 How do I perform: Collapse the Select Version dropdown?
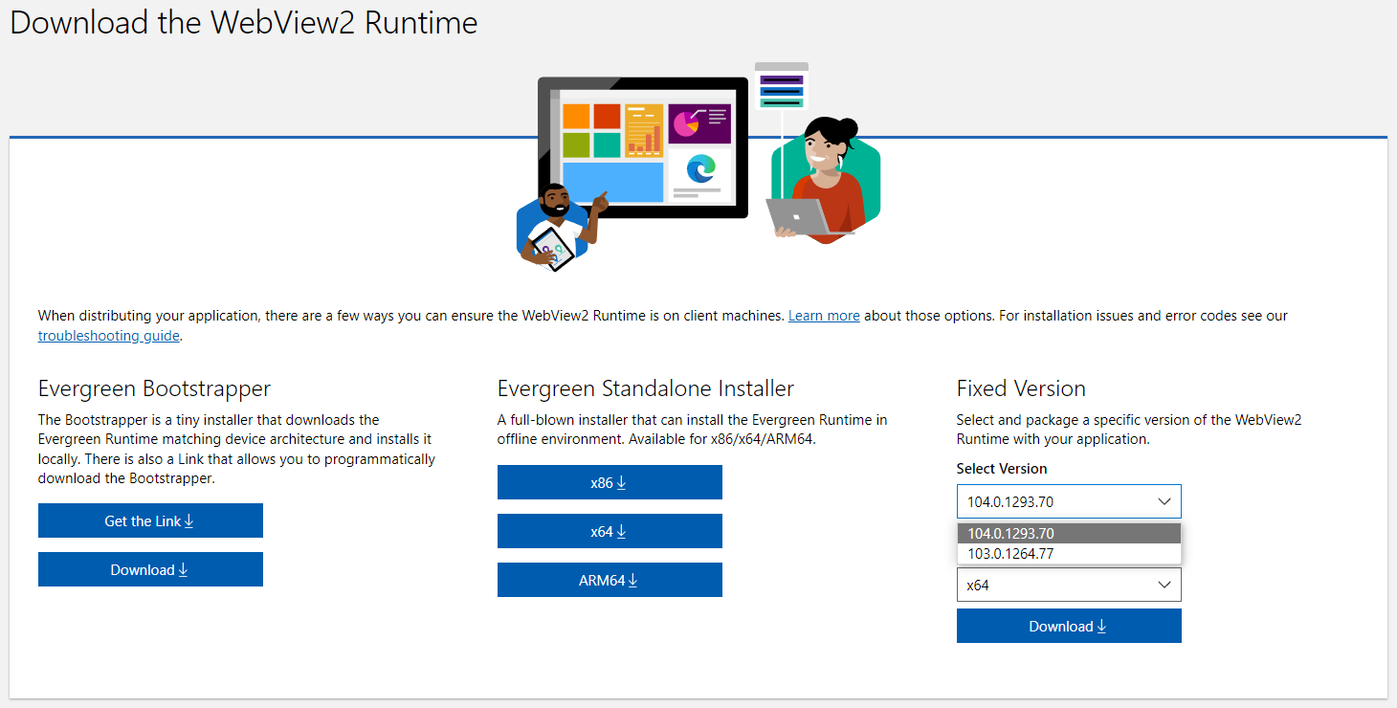tap(1069, 501)
